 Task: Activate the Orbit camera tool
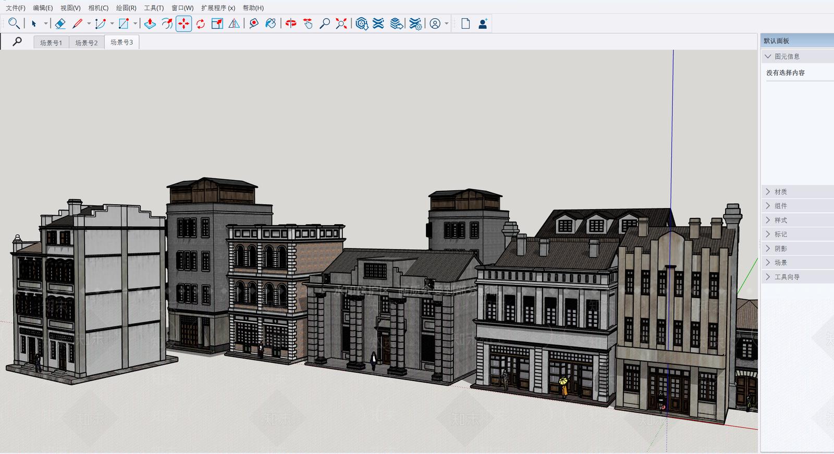coord(291,23)
